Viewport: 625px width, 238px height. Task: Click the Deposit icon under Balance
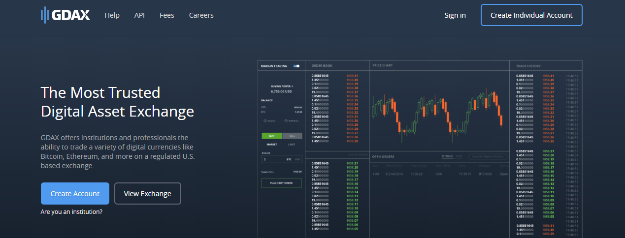pos(265,120)
